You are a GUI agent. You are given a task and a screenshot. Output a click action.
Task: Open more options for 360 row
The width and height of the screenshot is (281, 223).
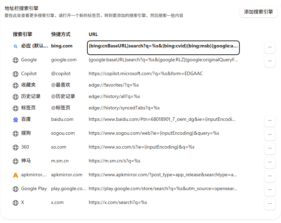[x=270, y=149]
